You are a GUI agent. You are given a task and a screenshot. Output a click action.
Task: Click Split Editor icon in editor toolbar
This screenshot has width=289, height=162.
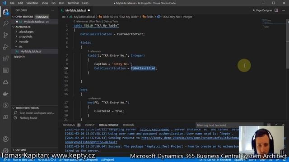click(276, 10)
